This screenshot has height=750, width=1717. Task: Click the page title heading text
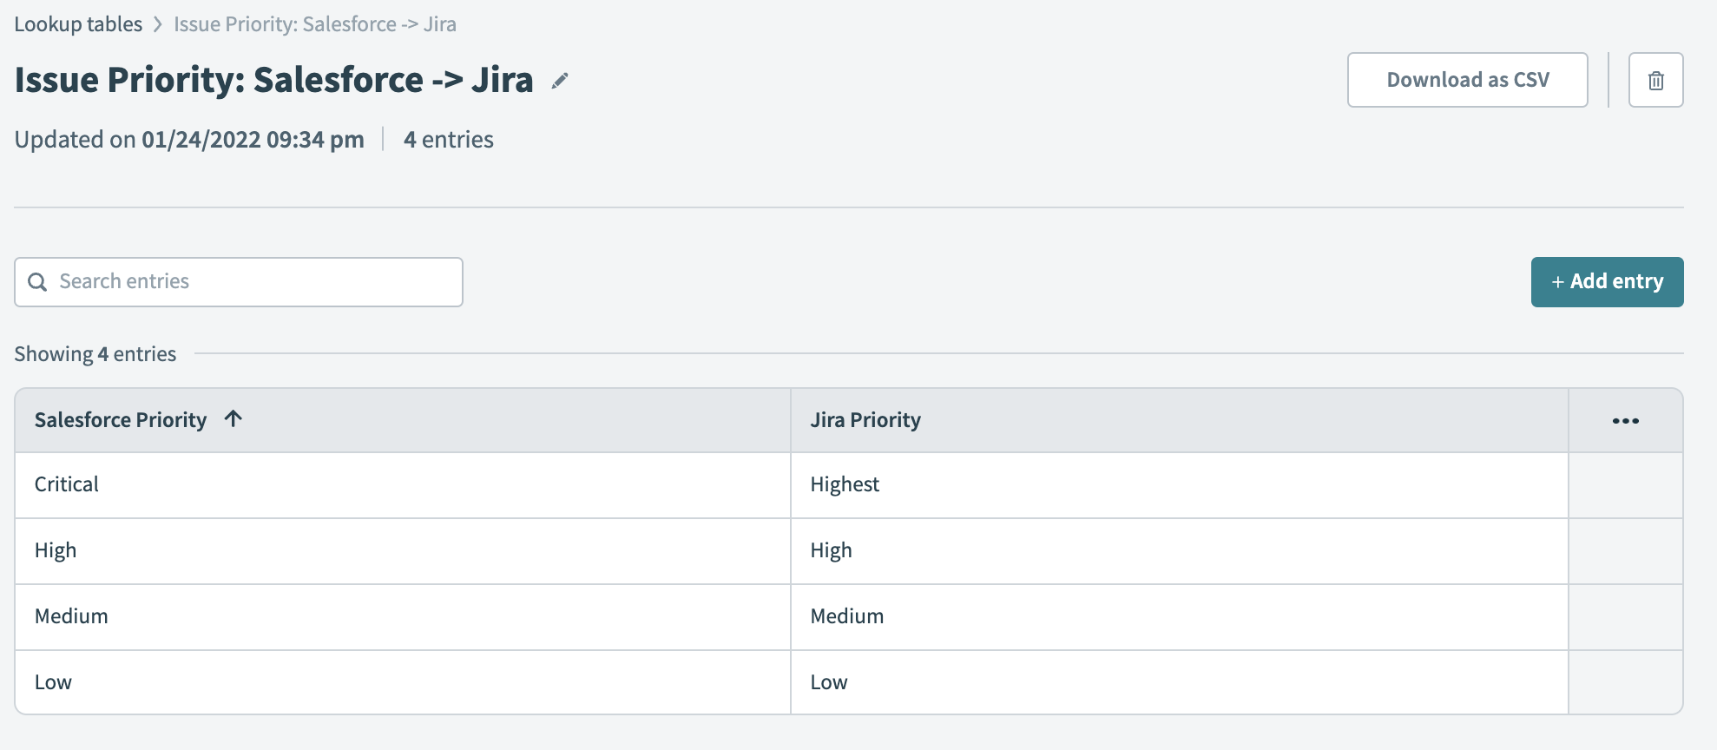[273, 80]
